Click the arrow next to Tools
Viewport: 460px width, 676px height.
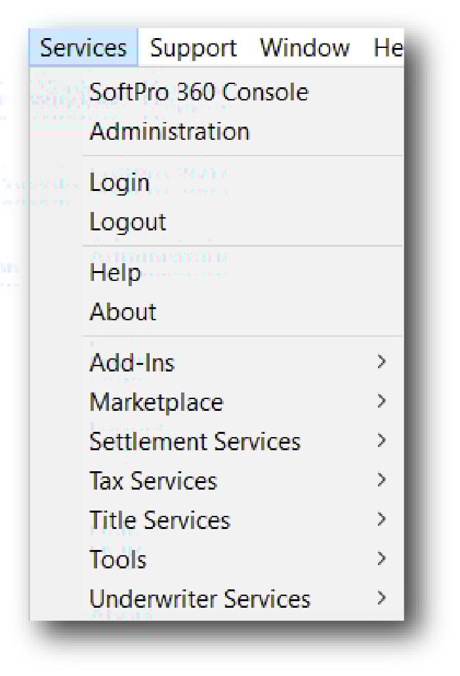(x=381, y=559)
